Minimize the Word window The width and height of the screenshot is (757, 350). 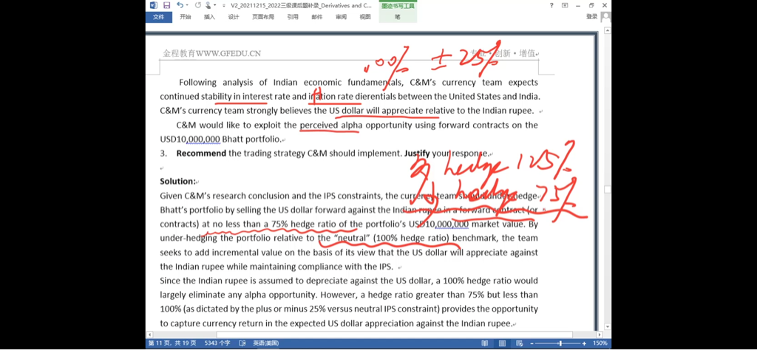point(578,5)
